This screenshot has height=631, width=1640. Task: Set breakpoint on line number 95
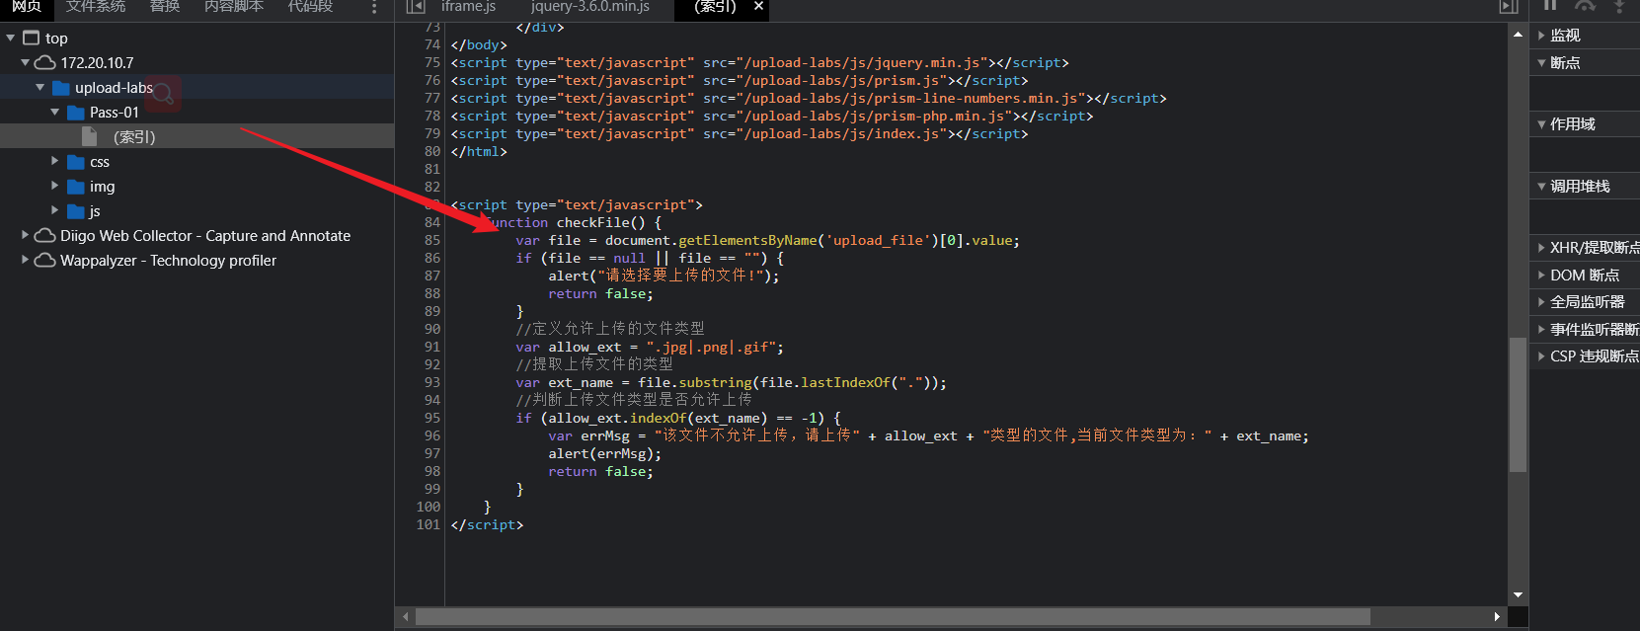tap(432, 418)
